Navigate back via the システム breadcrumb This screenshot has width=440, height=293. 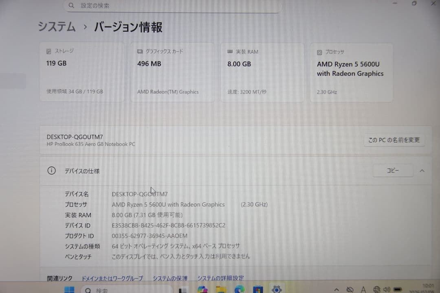coord(56,27)
